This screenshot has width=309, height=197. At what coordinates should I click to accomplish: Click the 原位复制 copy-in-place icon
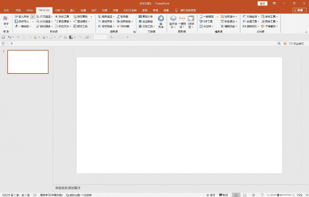75,16
